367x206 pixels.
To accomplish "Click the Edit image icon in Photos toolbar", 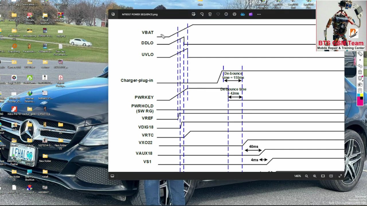I will pyautogui.click(x=194, y=14).
